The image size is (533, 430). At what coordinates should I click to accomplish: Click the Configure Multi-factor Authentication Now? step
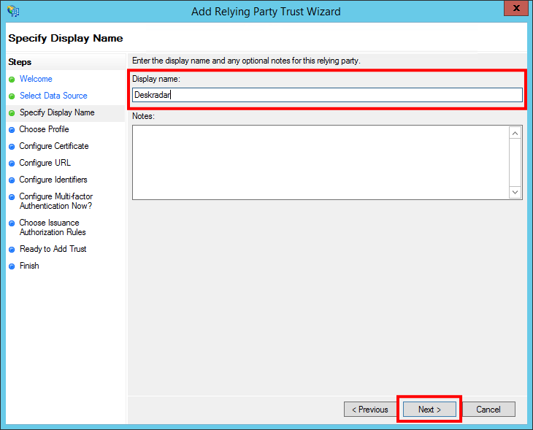[55, 201]
